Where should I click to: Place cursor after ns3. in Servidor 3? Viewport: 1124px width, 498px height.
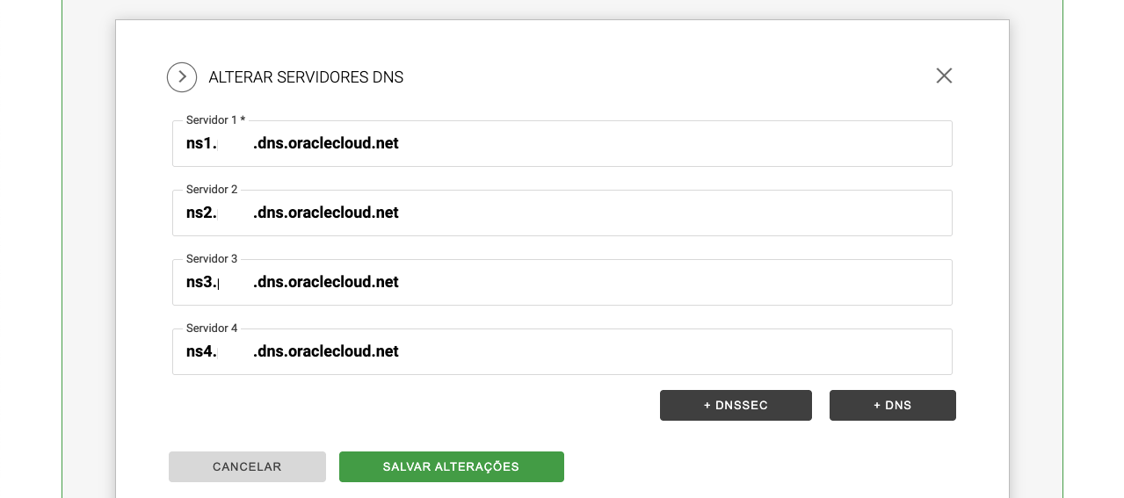[218, 283]
